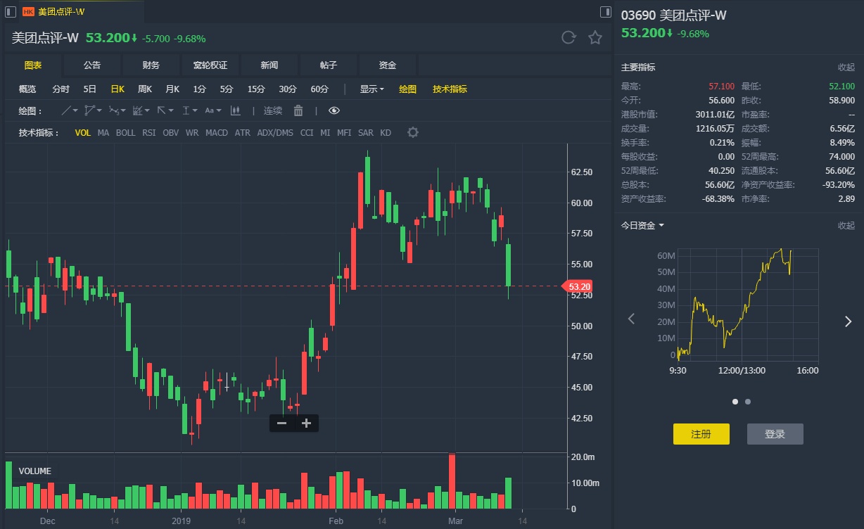Click the 53.20 price marker on axis

tap(579, 286)
